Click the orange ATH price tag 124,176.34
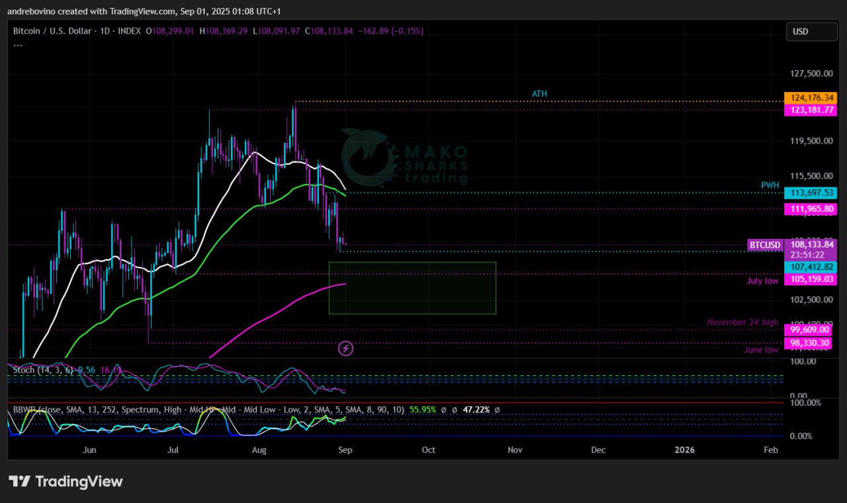The width and height of the screenshot is (847, 503). click(810, 98)
